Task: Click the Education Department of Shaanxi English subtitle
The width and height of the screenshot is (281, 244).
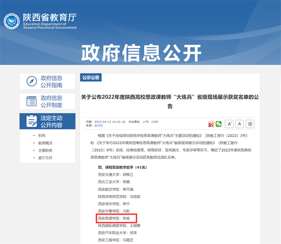Action: 50,26
